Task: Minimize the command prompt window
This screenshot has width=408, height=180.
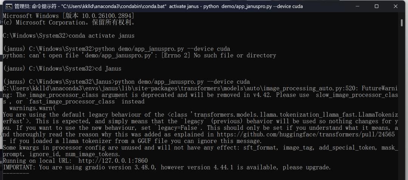Action: coord(357,6)
